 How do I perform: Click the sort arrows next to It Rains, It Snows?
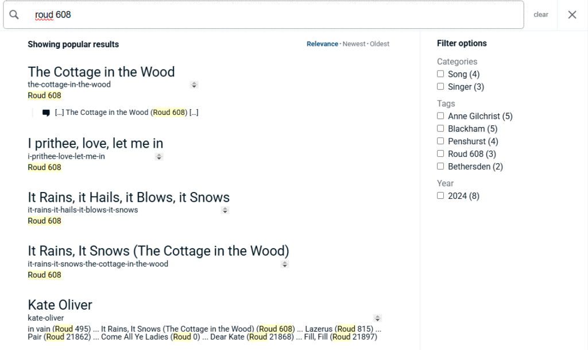pos(285,264)
